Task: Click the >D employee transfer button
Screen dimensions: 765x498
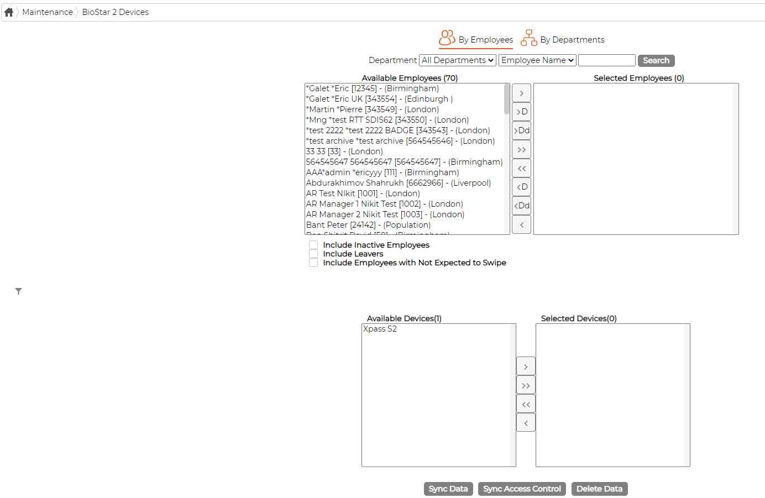Action: click(x=522, y=112)
